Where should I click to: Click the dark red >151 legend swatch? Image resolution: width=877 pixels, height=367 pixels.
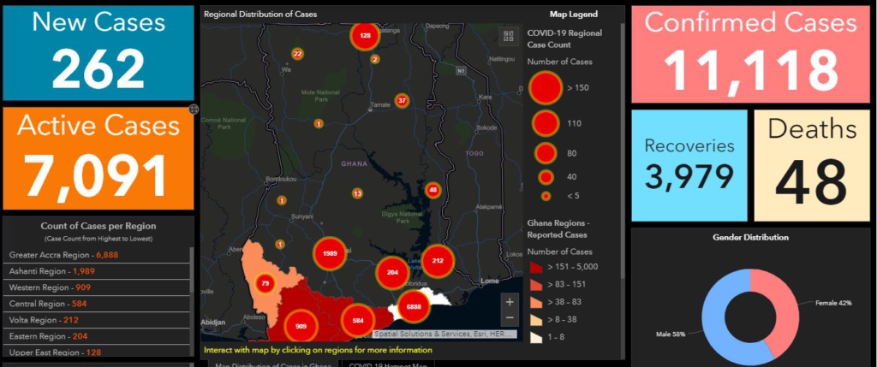pos(536,266)
